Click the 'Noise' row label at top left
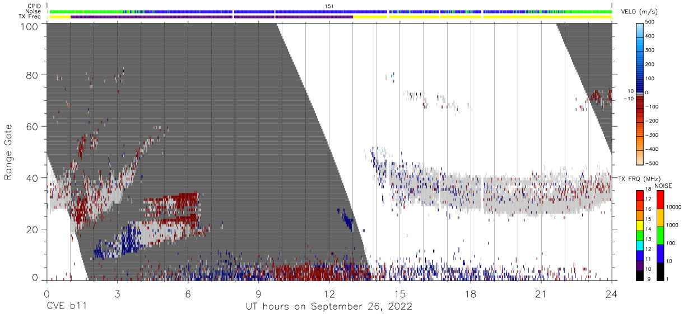Image resolution: width=688 pixels, height=318 pixels. 34,11
